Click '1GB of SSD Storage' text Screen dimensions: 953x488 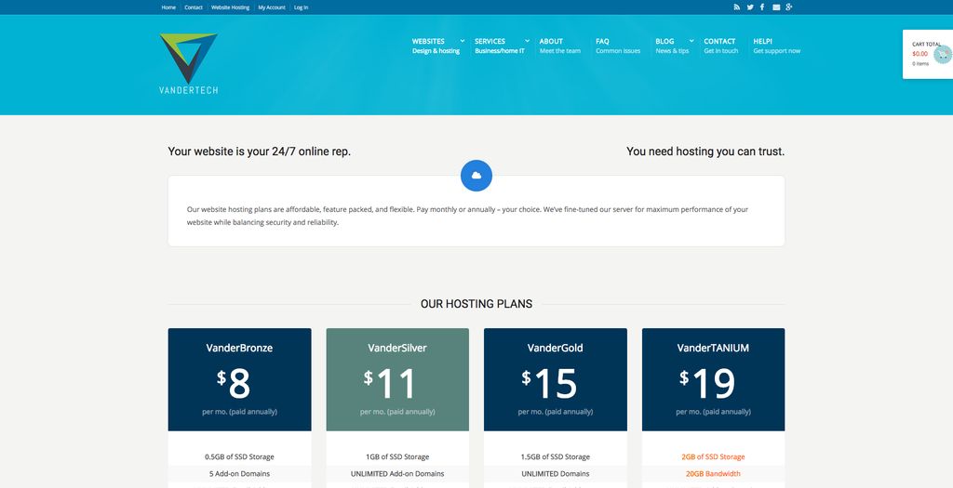[x=397, y=457]
